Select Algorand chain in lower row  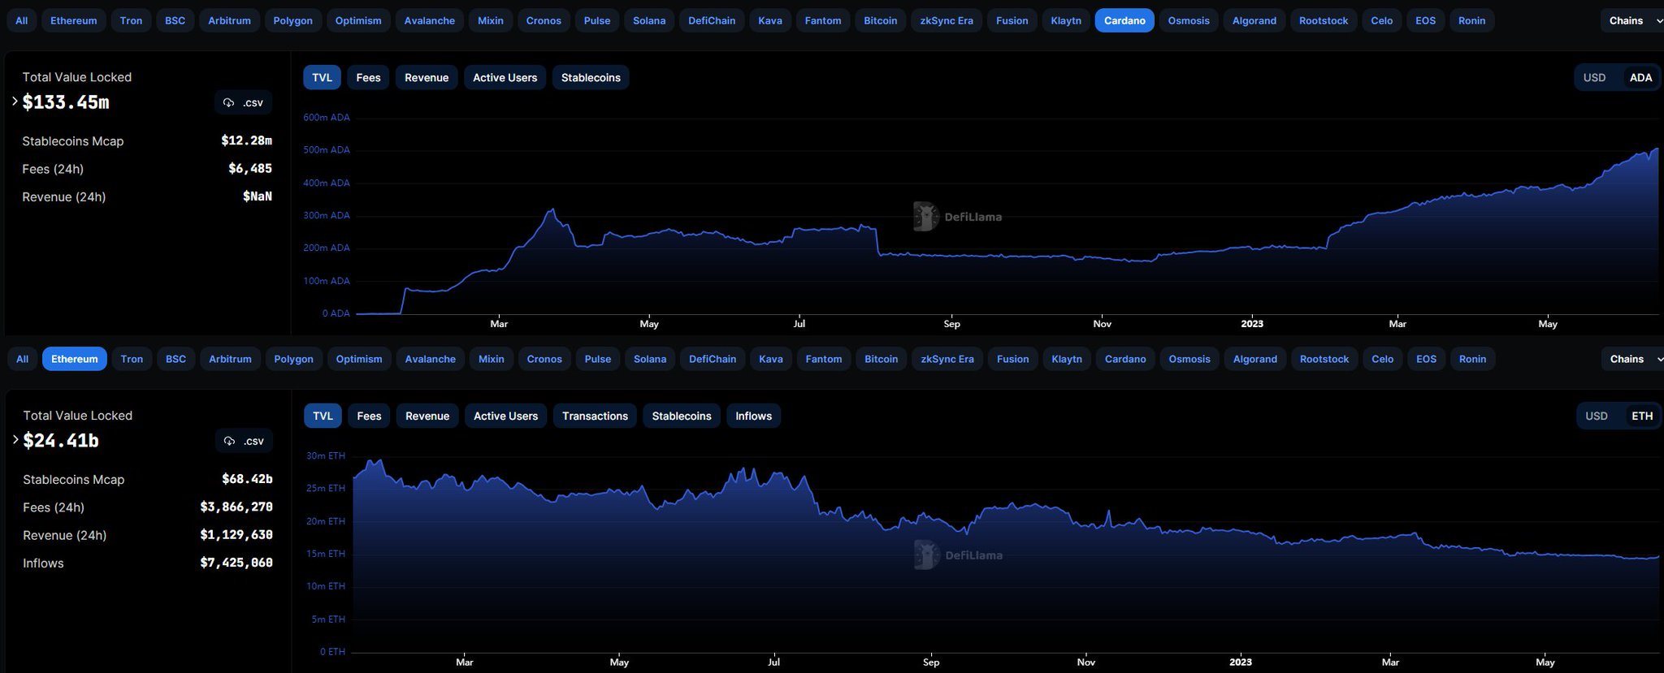tap(1255, 359)
